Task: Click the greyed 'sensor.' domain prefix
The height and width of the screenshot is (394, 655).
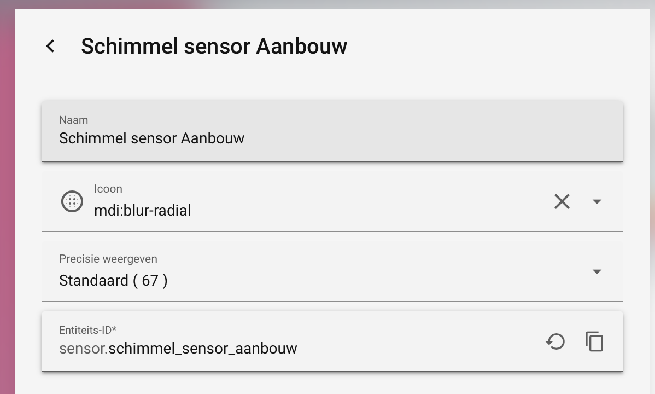Action: pos(83,349)
